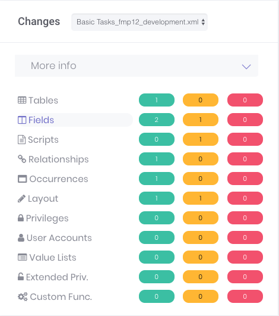This screenshot has width=279, height=316.
Task: Click the Layout pencil icon
Action: [x=21, y=199]
